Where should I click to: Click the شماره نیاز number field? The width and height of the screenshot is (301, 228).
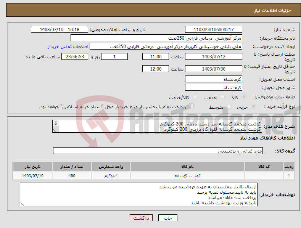[214, 30]
